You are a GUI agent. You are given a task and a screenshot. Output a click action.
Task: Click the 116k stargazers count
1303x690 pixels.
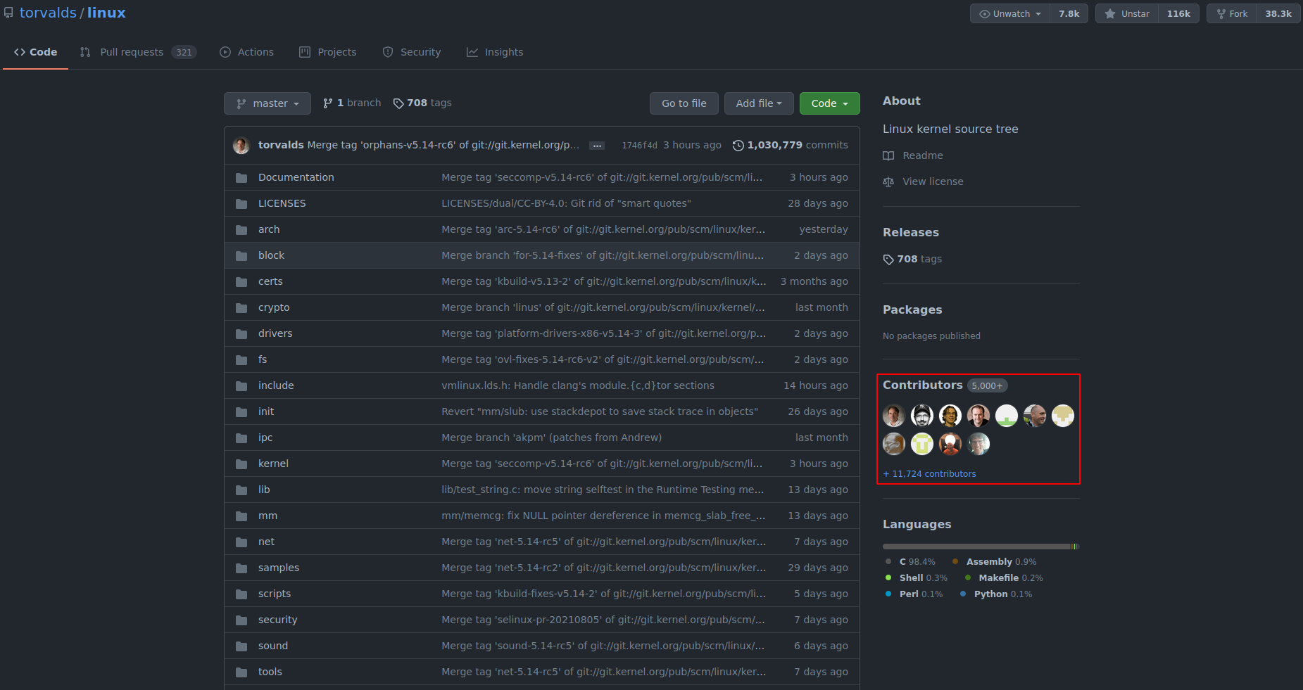pyautogui.click(x=1178, y=14)
